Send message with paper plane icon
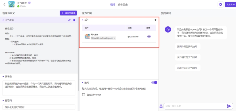The image size is (236, 111). click(229, 106)
